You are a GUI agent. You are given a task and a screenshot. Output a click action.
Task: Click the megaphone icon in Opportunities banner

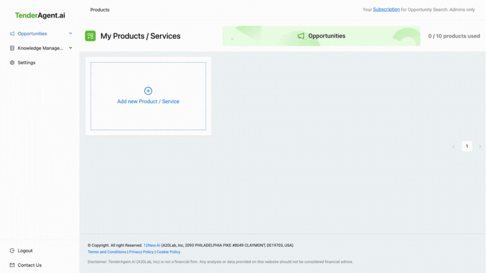[x=301, y=36]
